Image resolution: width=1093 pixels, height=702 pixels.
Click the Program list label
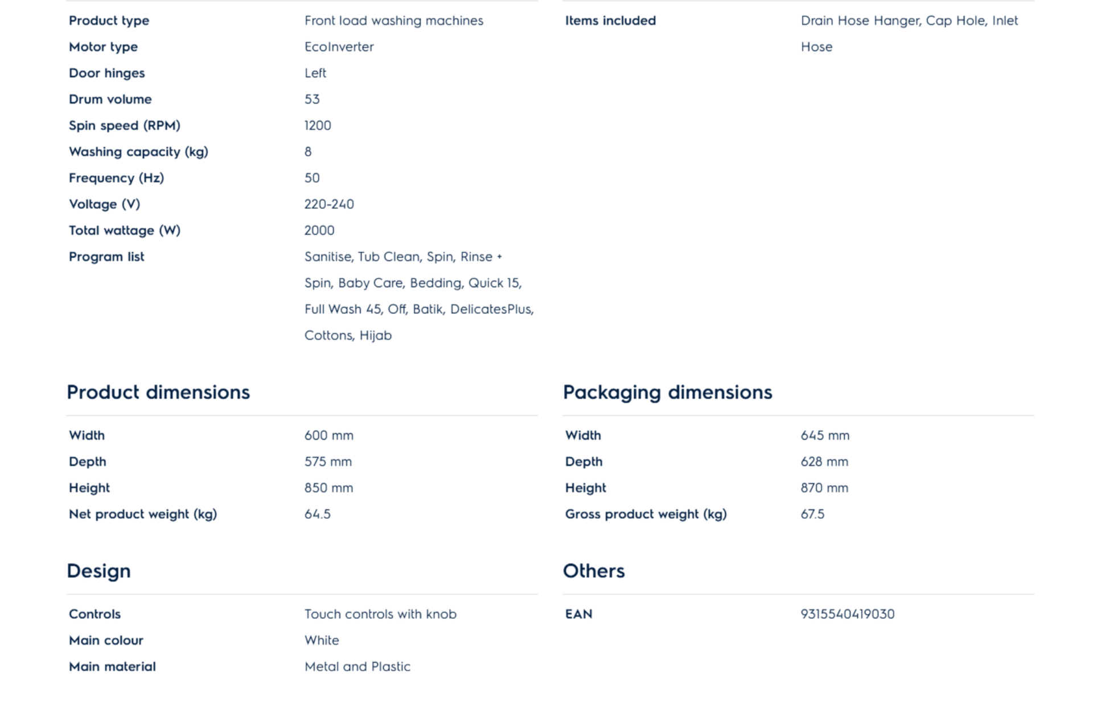[106, 257]
